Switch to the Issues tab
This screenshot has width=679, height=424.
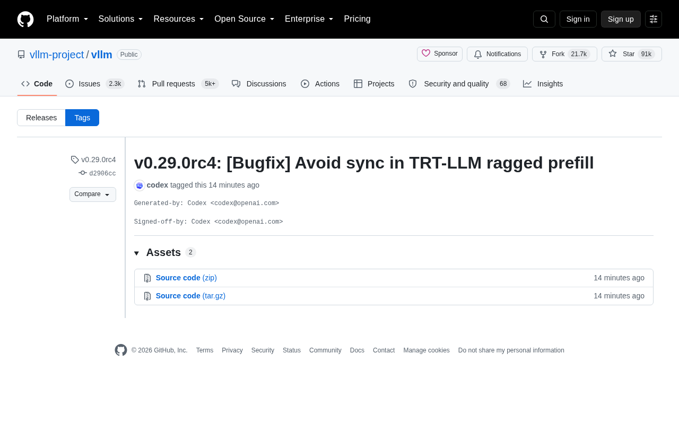pos(95,84)
